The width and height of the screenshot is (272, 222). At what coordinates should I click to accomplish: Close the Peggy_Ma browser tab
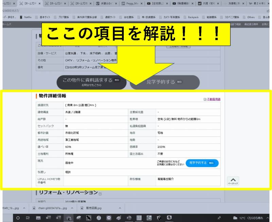[x=142, y=3]
